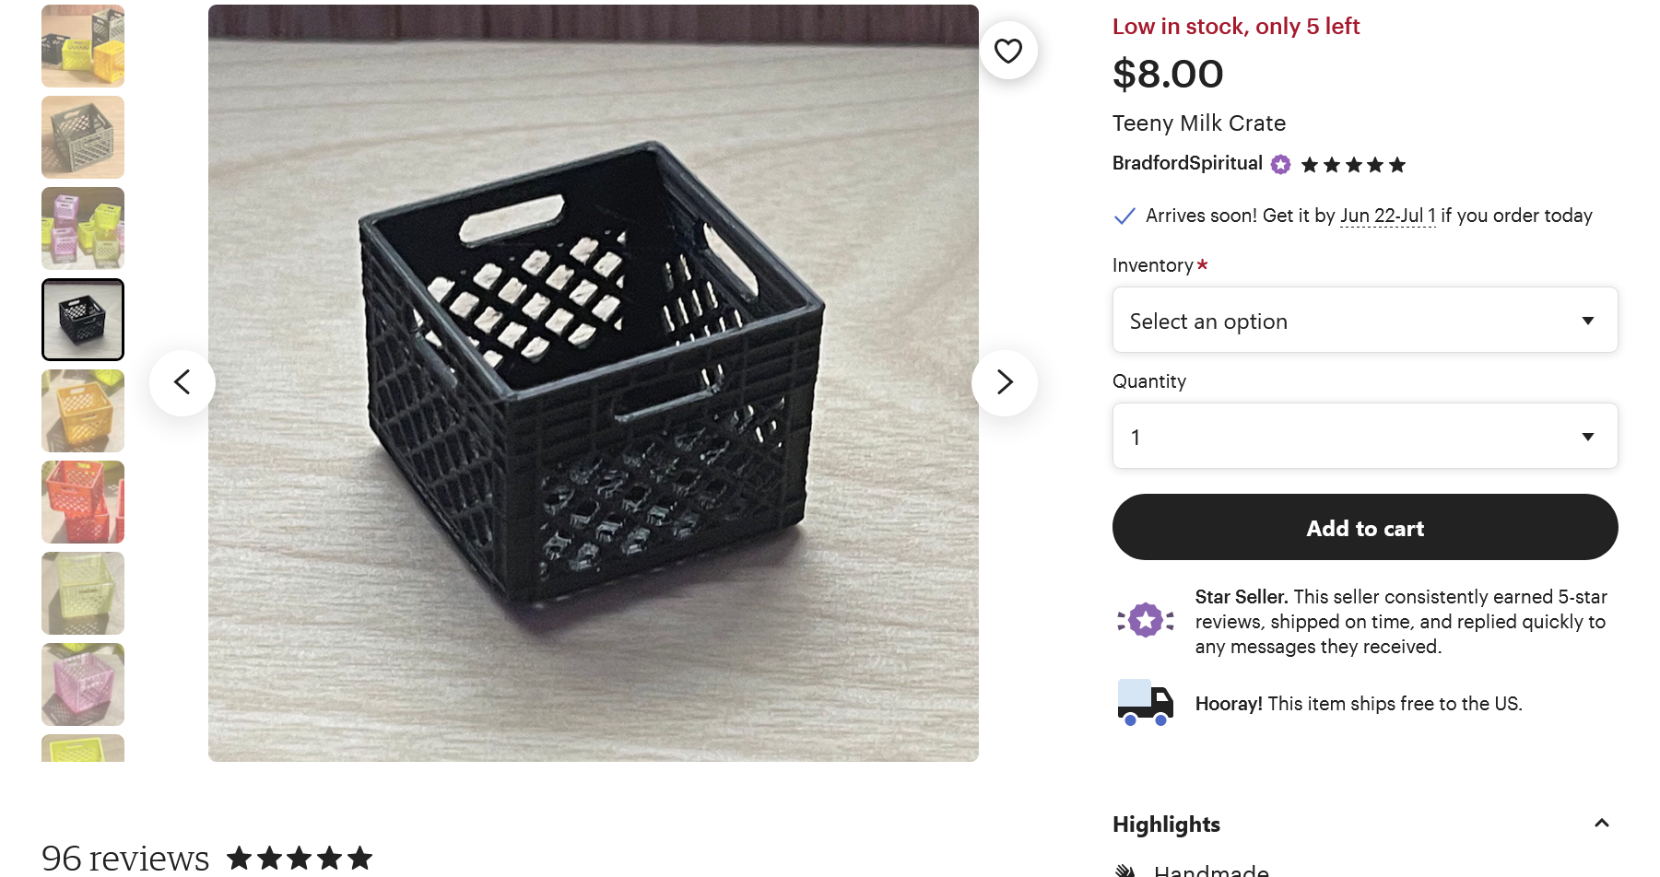The width and height of the screenshot is (1660, 877).
Task: Click the purple Star Seller emblem icon
Action: tap(1145, 621)
